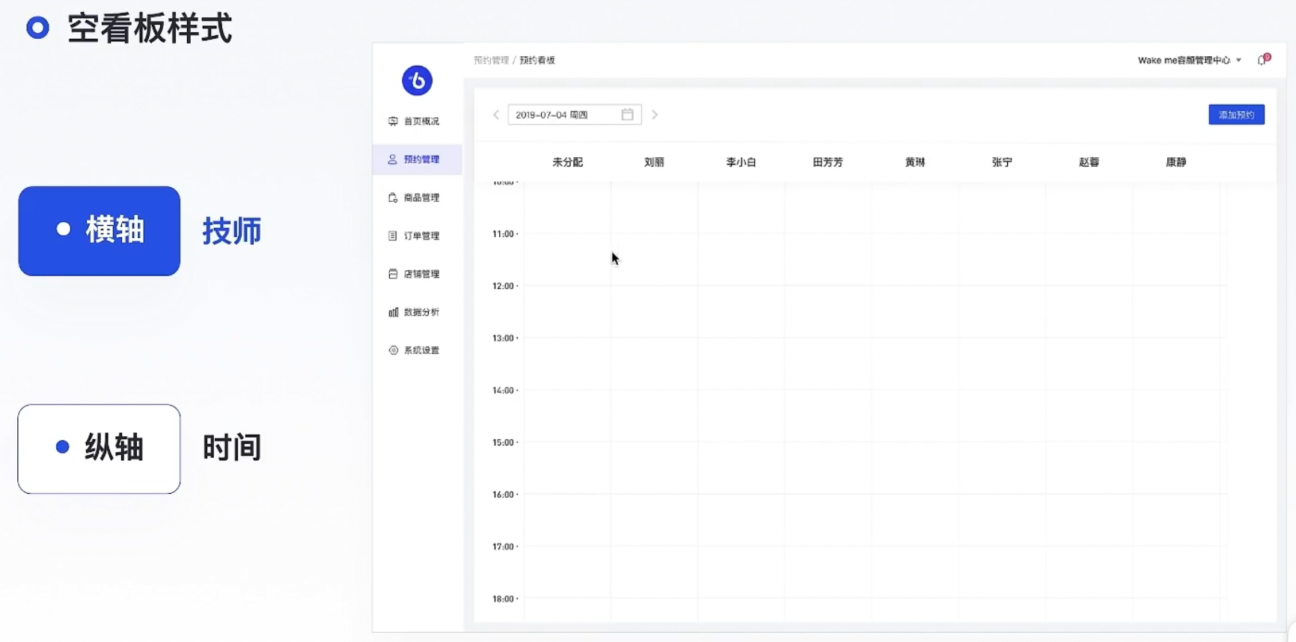Screen dimensions: 1296x642
Task: Open the calendar icon in date field
Action: coord(627,114)
